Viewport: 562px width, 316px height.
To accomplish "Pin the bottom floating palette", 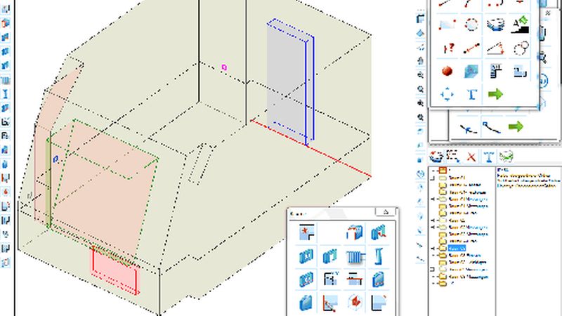I will pos(386,212).
